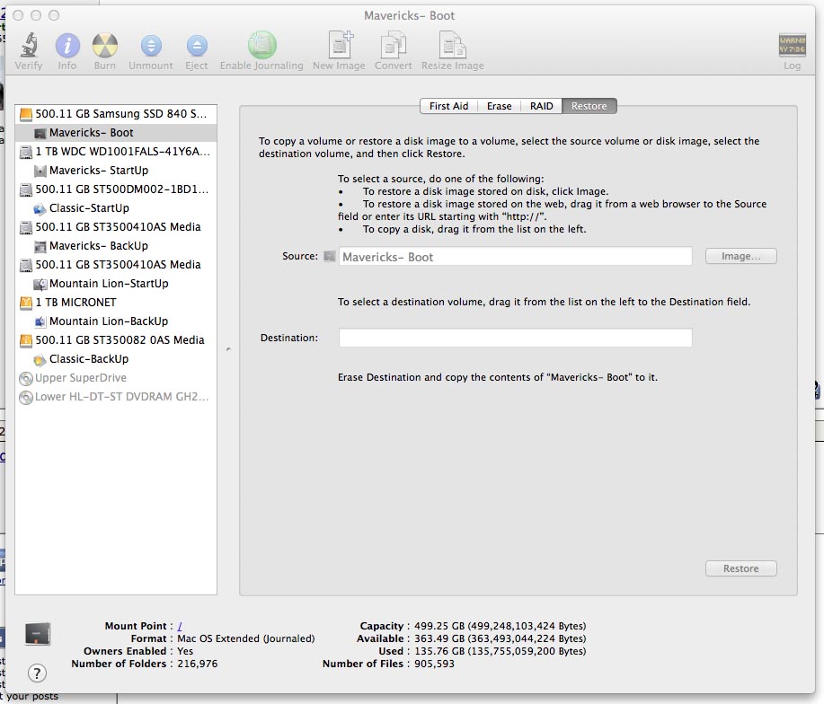This screenshot has height=704, width=824.
Task: Click the Image… button next to Source
Action: coord(740,256)
